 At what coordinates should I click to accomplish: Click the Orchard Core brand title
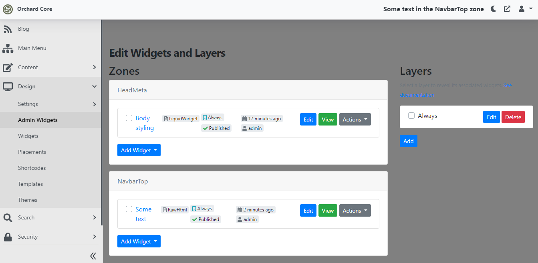click(34, 9)
